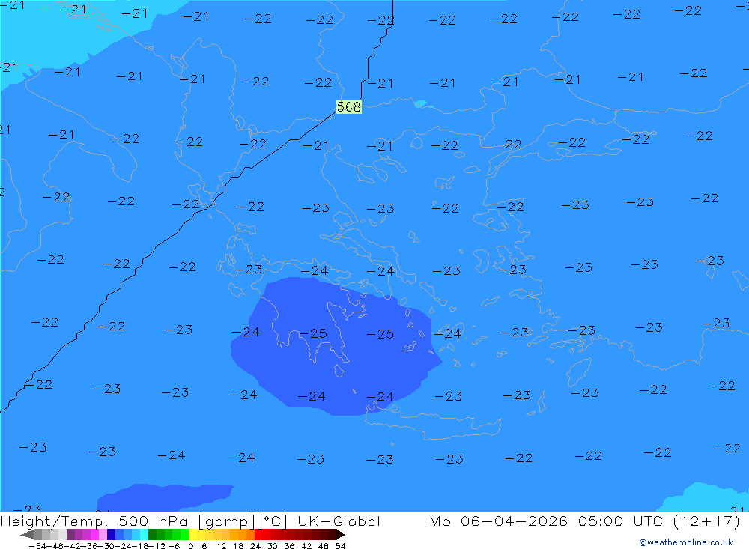
Task: Select the dark purple legend swatch
Action: tap(70, 534)
